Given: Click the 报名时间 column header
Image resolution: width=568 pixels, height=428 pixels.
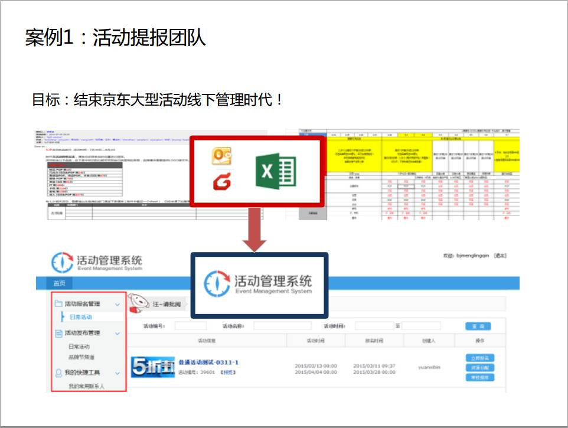Looking at the screenshot, I should [x=374, y=341].
